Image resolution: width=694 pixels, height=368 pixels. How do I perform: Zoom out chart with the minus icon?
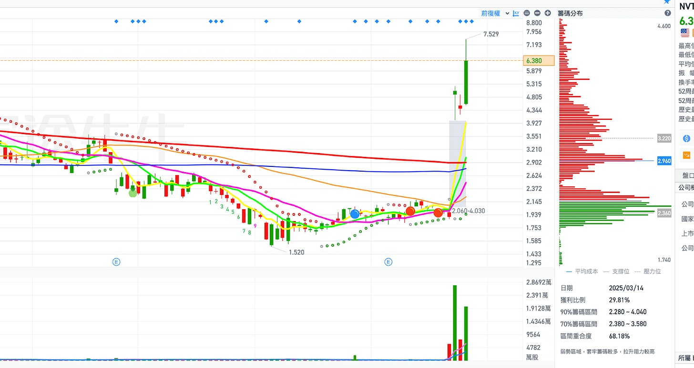[537, 13]
